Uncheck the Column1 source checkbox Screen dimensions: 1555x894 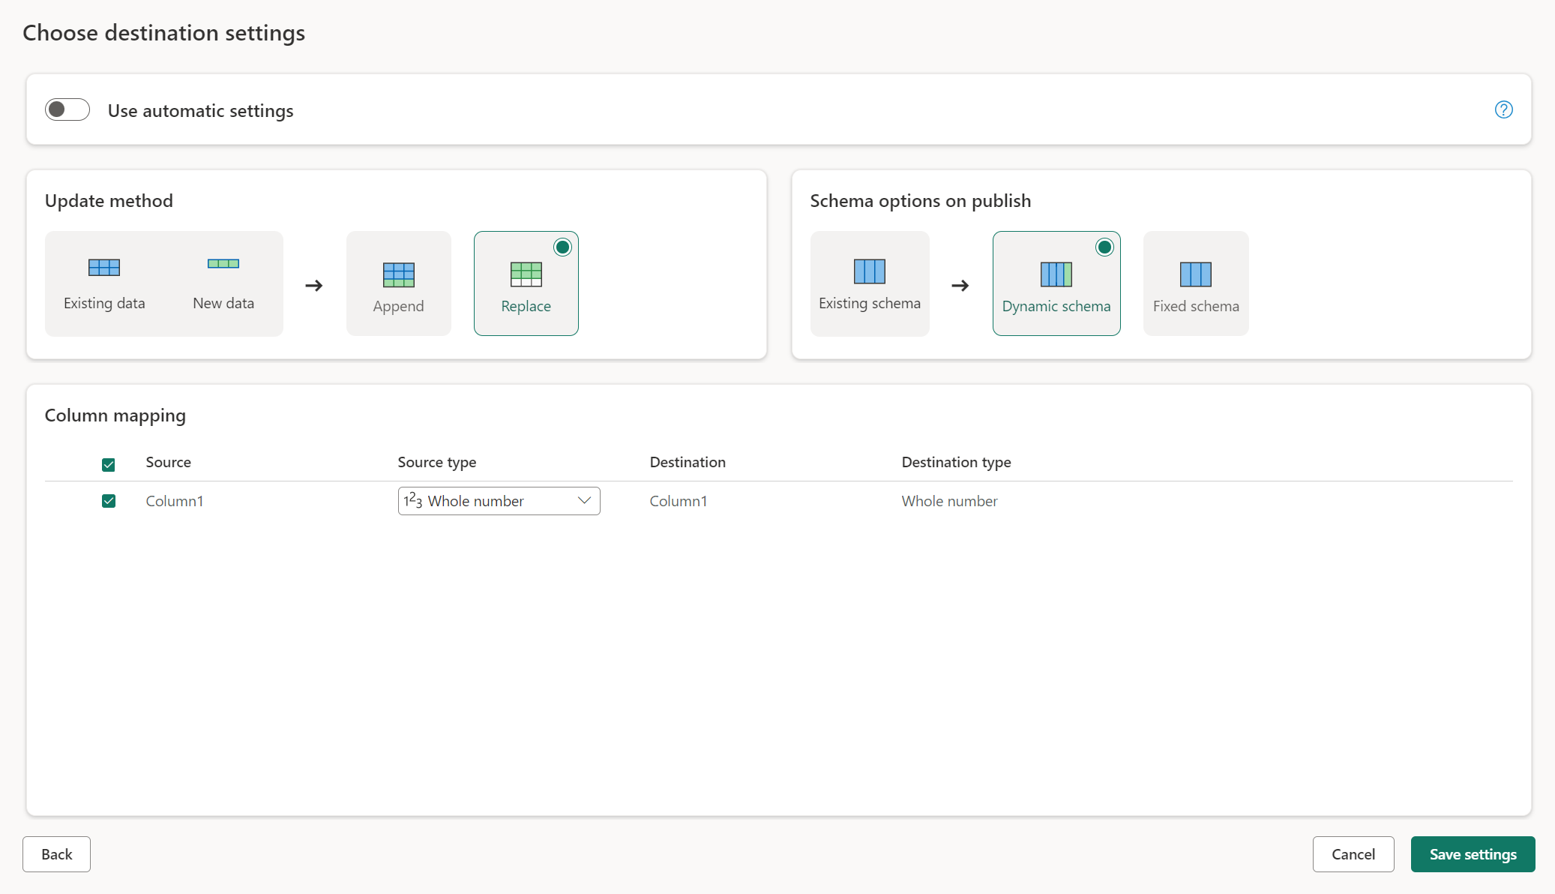(x=108, y=499)
